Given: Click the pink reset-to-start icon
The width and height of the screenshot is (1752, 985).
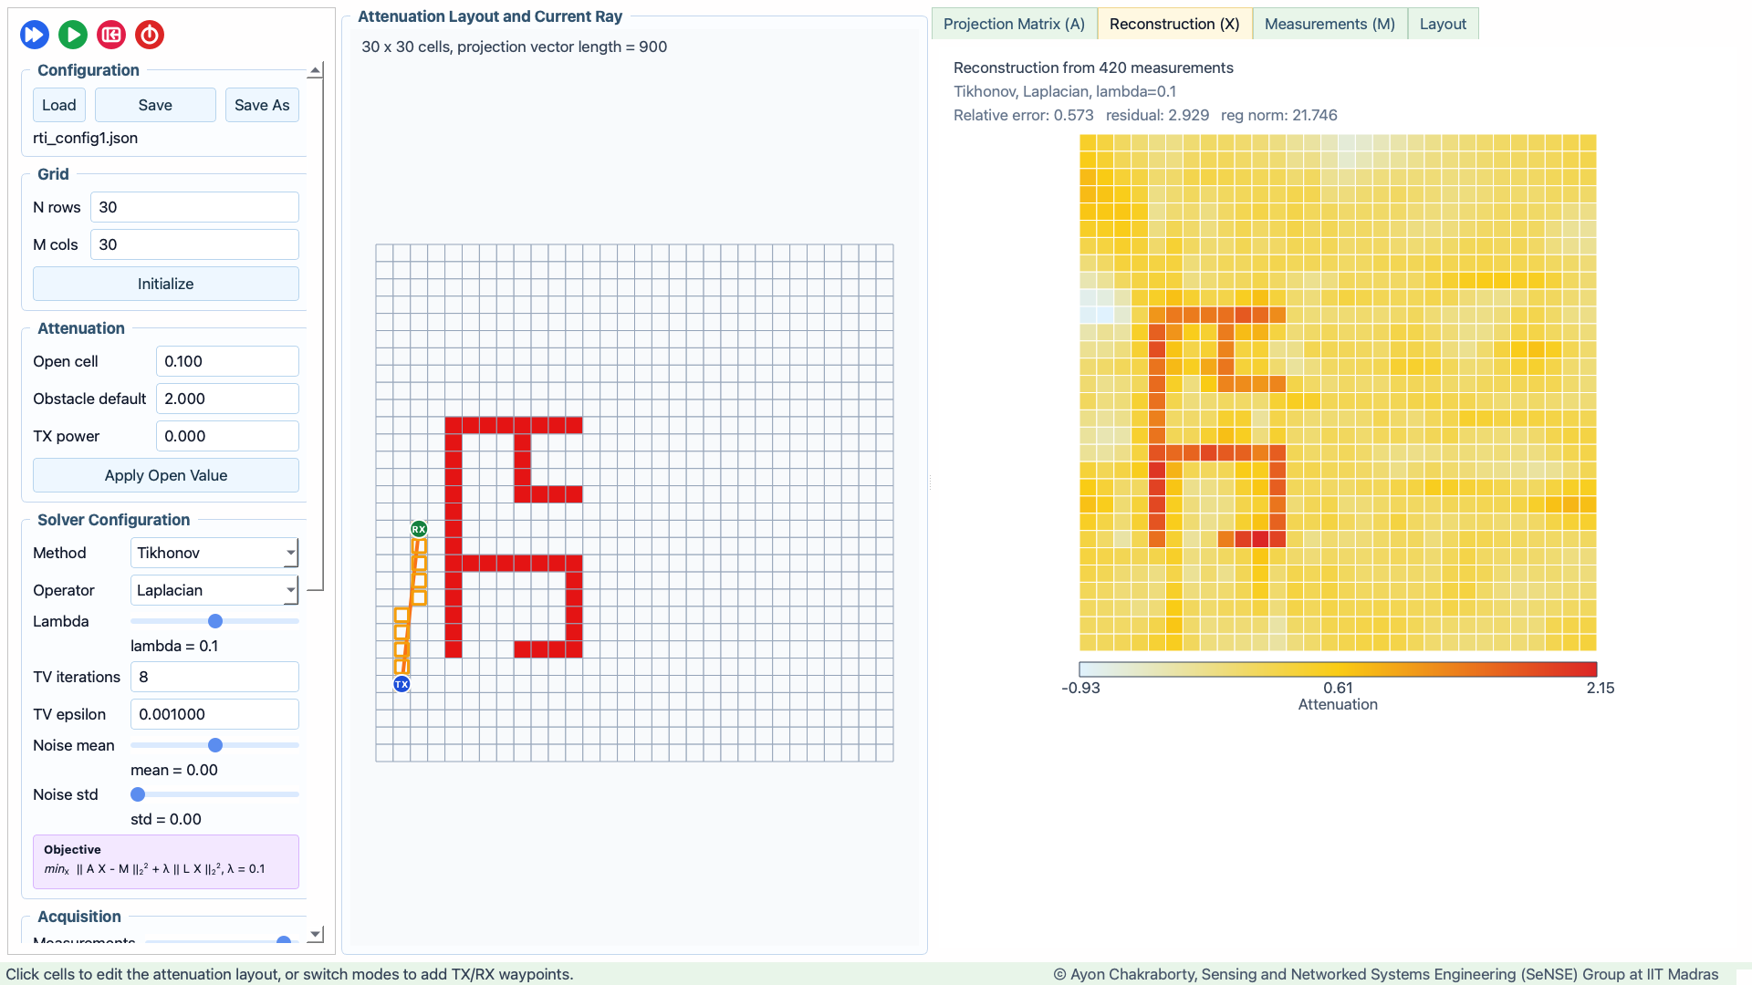Looking at the screenshot, I should pyautogui.click(x=111, y=35).
